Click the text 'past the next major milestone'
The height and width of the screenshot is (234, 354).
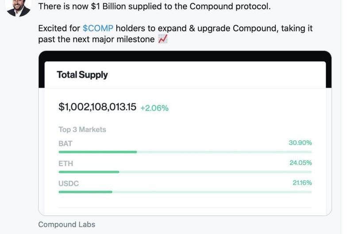(x=96, y=39)
